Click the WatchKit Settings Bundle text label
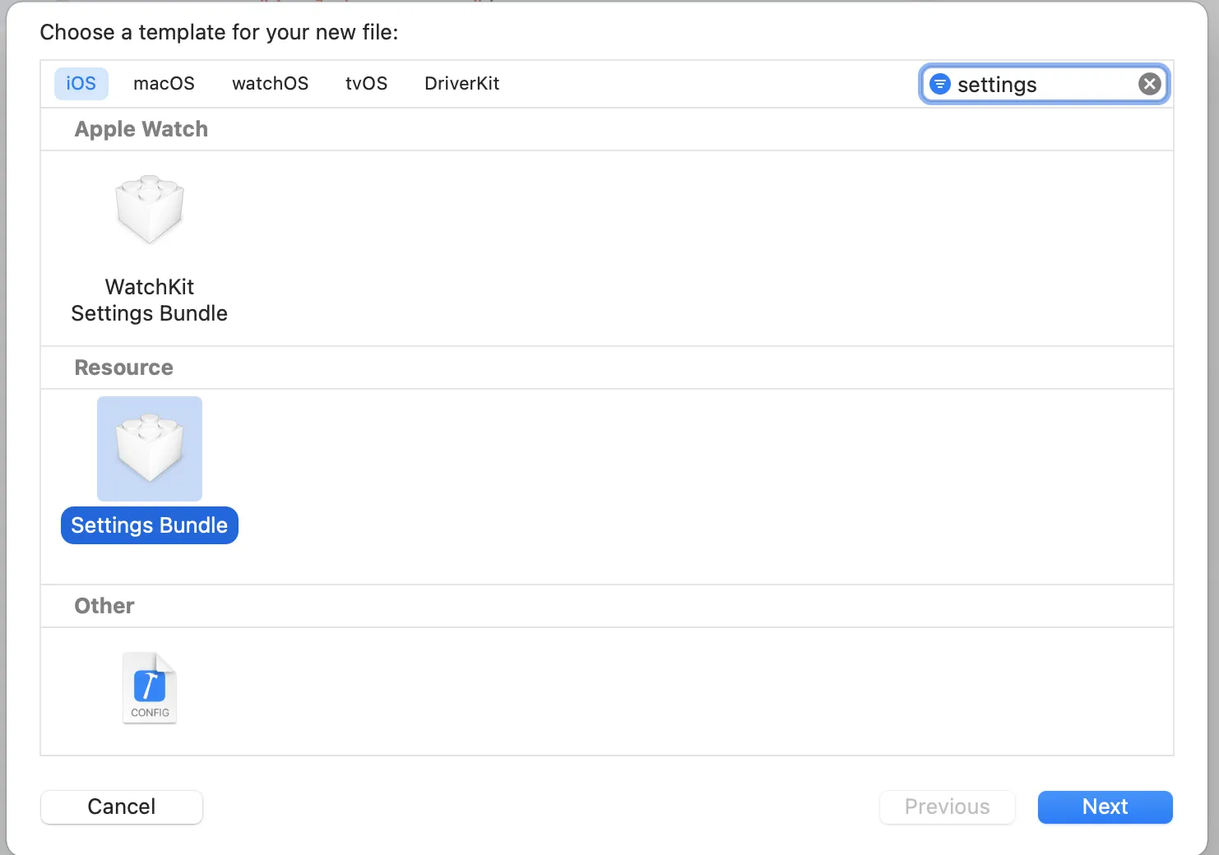Viewport: 1219px width, 855px height. coord(150,300)
